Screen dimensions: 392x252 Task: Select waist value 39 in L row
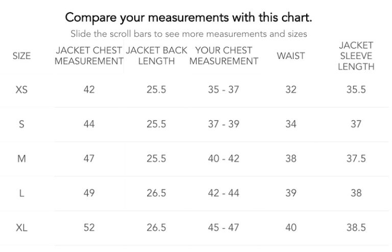click(x=291, y=193)
